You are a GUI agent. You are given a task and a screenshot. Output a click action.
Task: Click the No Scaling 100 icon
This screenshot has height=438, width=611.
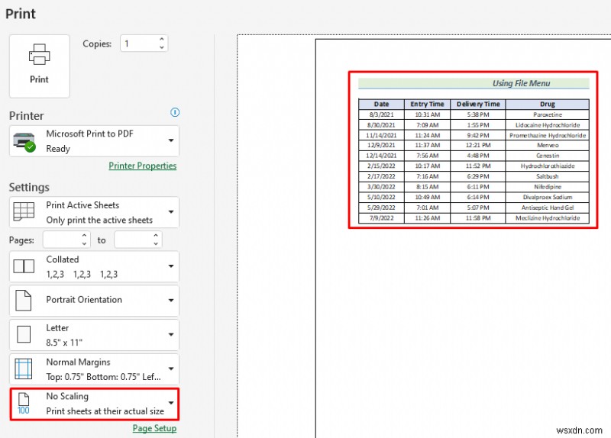click(24, 404)
